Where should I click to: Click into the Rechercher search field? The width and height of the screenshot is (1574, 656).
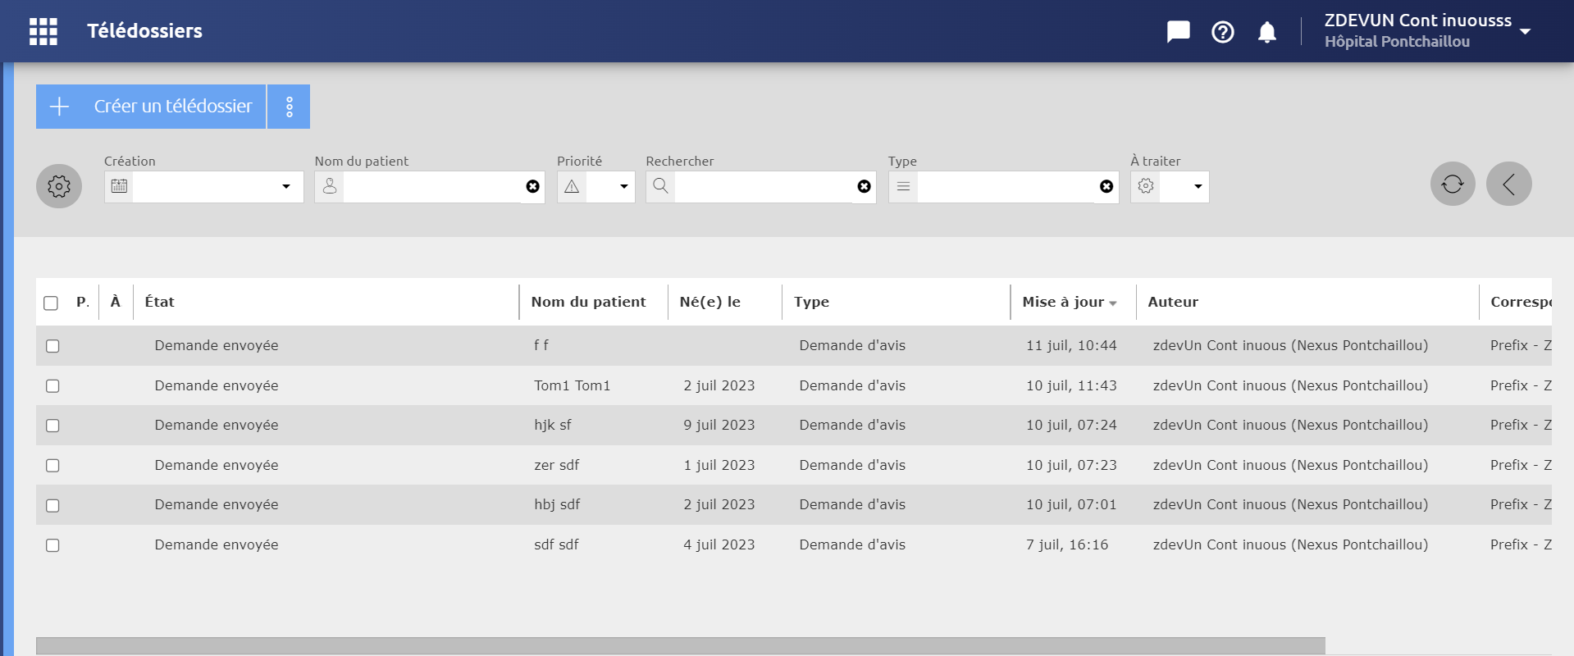click(764, 187)
